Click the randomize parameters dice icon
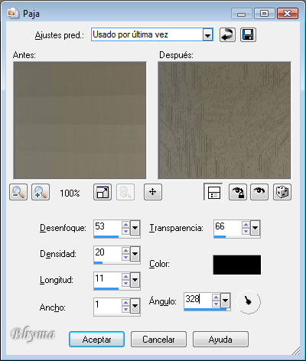 tap(282, 192)
